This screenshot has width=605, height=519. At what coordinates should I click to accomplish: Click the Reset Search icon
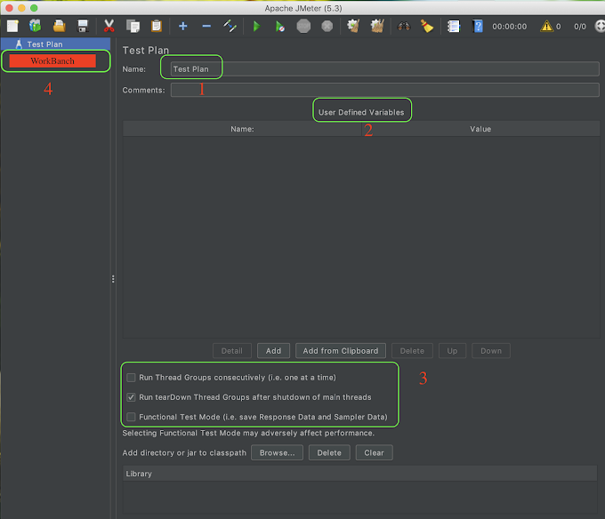(427, 26)
